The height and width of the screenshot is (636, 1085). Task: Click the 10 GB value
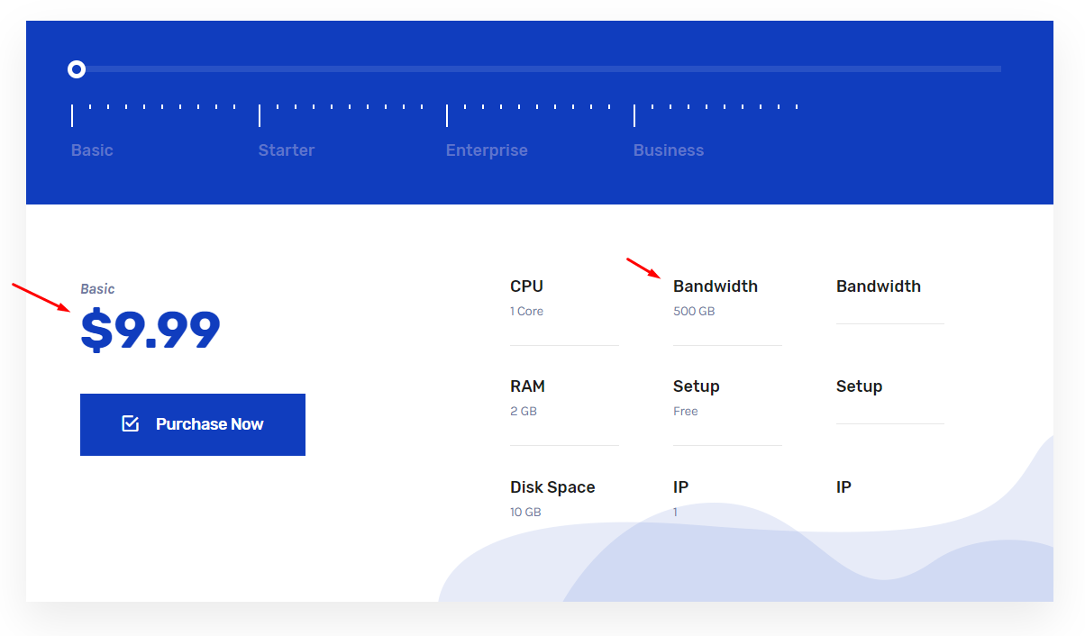[x=525, y=513]
